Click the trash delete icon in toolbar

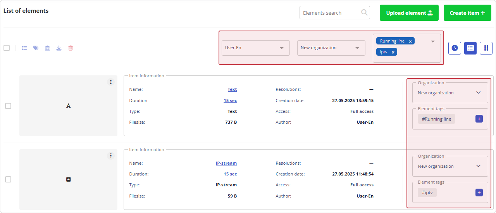(71, 48)
